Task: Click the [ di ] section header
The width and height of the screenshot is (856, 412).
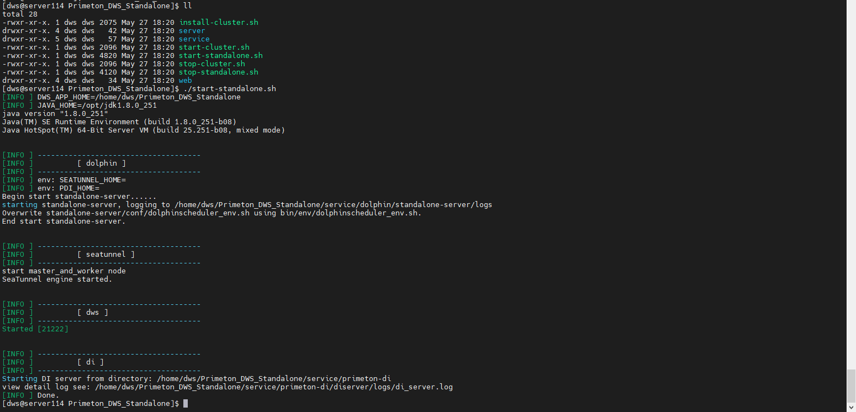Action: (90, 362)
